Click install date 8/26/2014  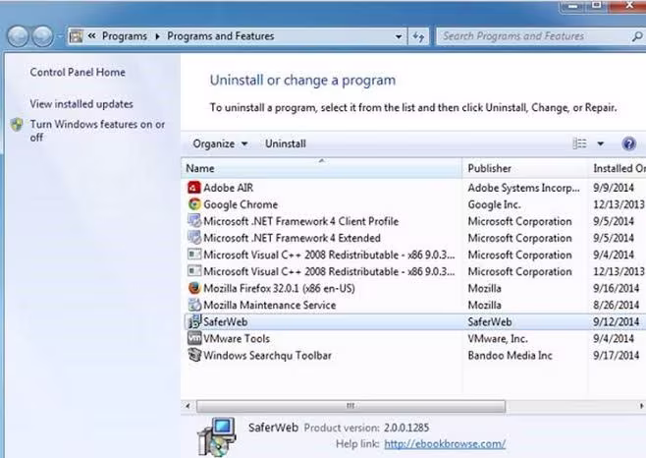coord(617,306)
